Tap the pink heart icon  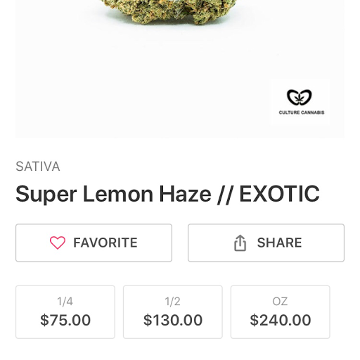click(58, 243)
